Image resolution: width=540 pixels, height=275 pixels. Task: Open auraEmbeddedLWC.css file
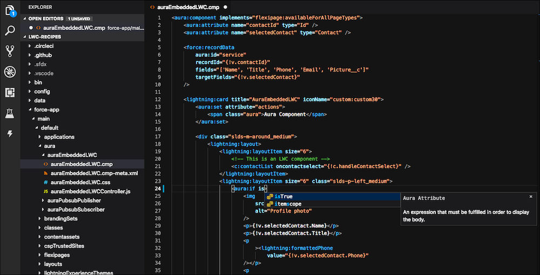point(82,182)
